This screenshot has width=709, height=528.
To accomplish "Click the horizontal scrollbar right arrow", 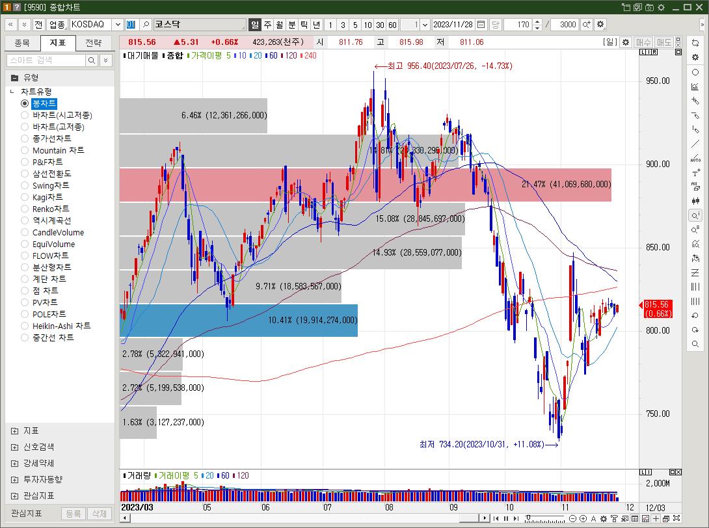I will (x=485, y=518).
